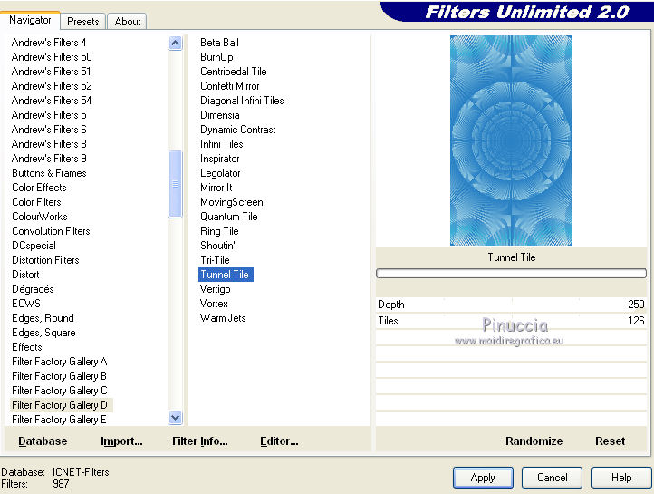Choose the Infini Tiles filter
The width and height of the screenshot is (654, 494).
click(x=222, y=144)
